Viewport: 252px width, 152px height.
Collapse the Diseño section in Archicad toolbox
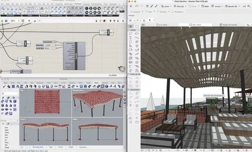(x=129, y=30)
